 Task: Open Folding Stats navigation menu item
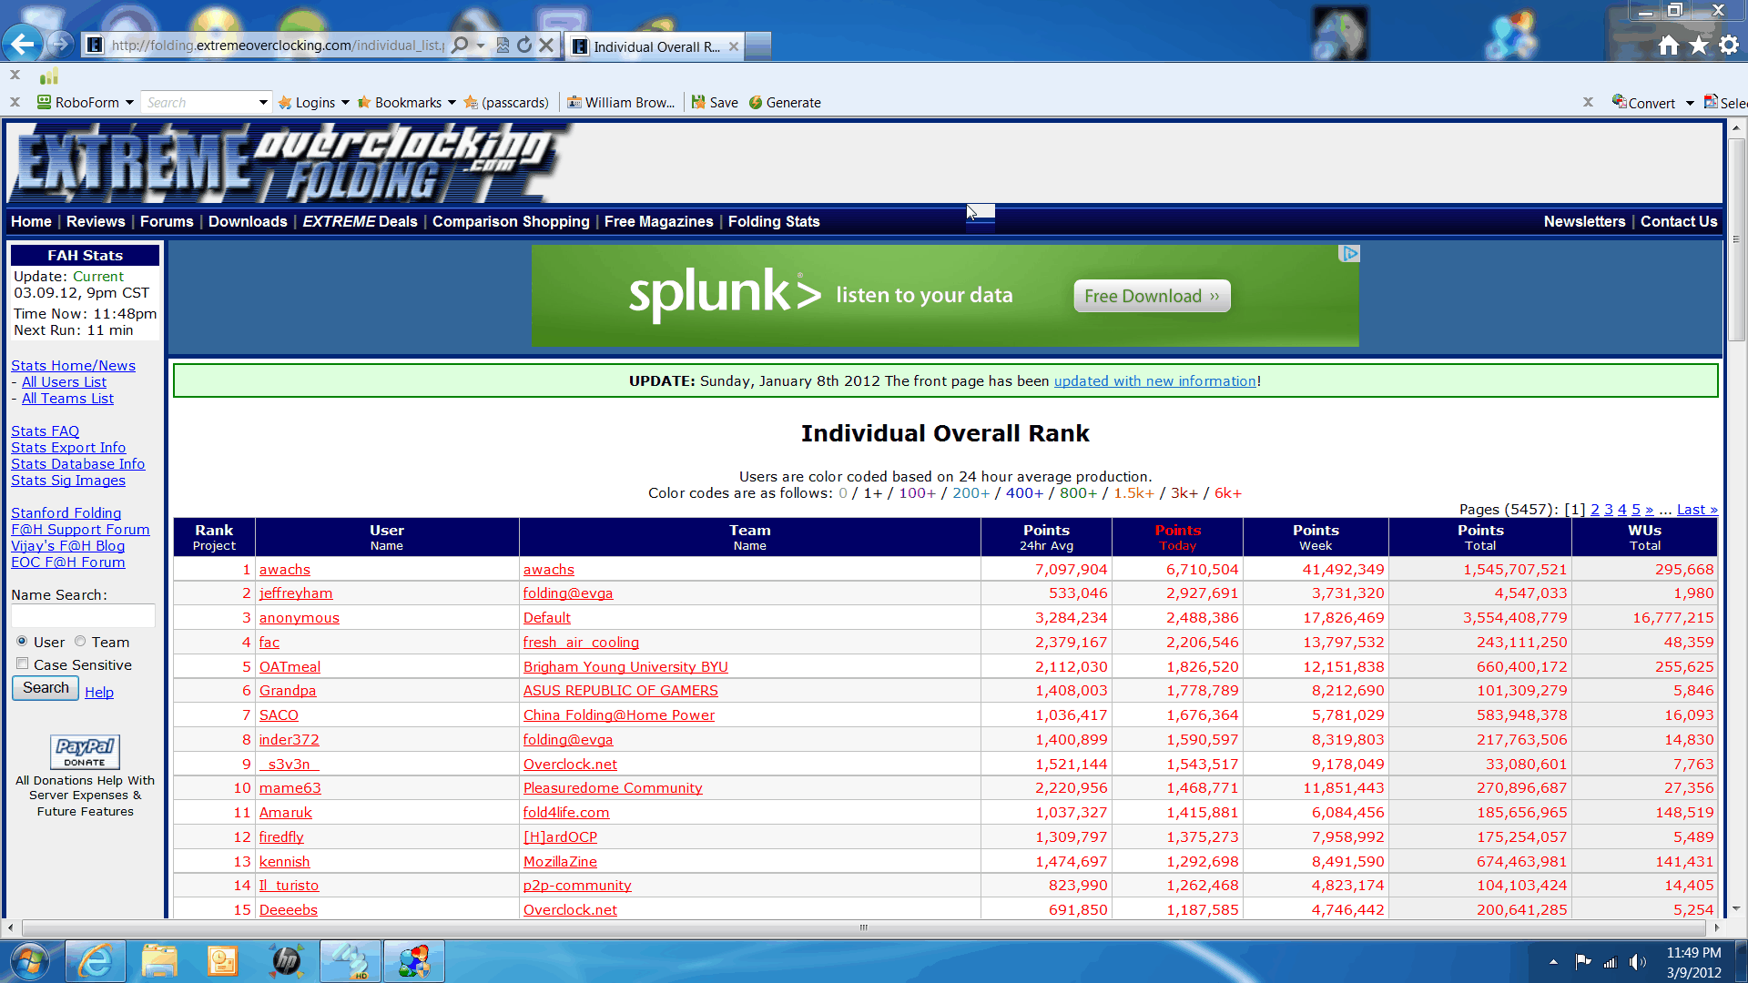[x=773, y=221]
